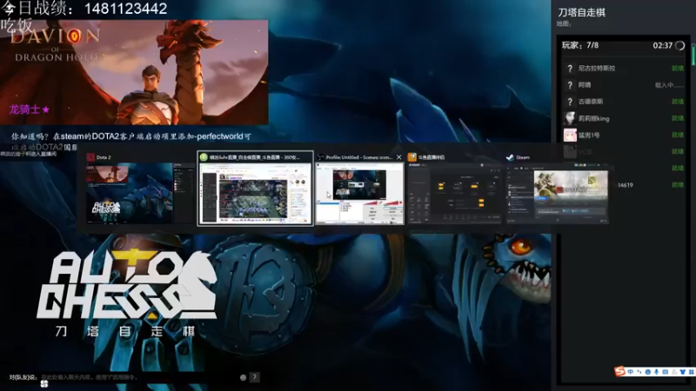696x391 pixels.
Task: Click the 就绪 ready status for 尼古拉特斯拉
Action: tap(678, 69)
